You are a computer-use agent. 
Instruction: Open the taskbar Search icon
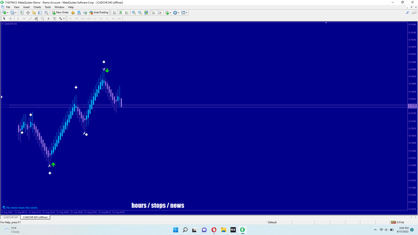(185, 230)
